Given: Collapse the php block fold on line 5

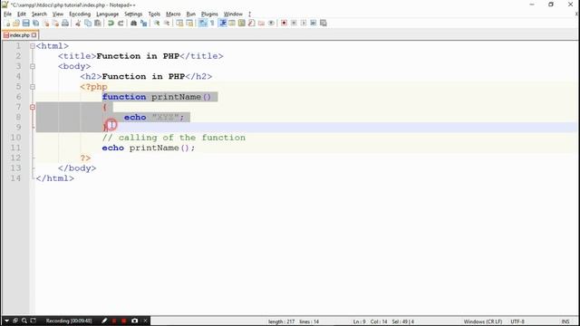Looking at the screenshot, I should tap(33, 87).
